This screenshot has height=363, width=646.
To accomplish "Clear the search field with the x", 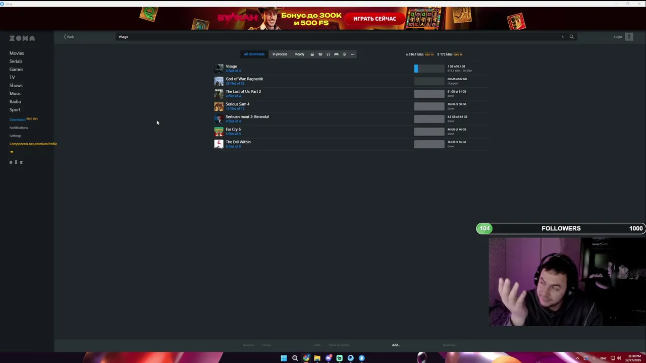I will 562,37.
